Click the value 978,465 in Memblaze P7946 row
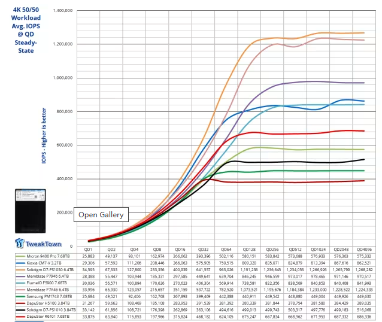 point(318,277)
